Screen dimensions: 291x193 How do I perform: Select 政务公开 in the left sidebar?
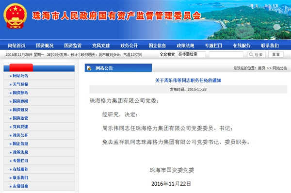pos(20,135)
